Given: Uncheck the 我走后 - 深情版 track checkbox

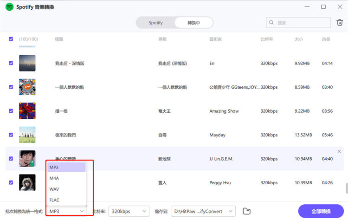Looking at the screenshot, I should pos(11,63).
